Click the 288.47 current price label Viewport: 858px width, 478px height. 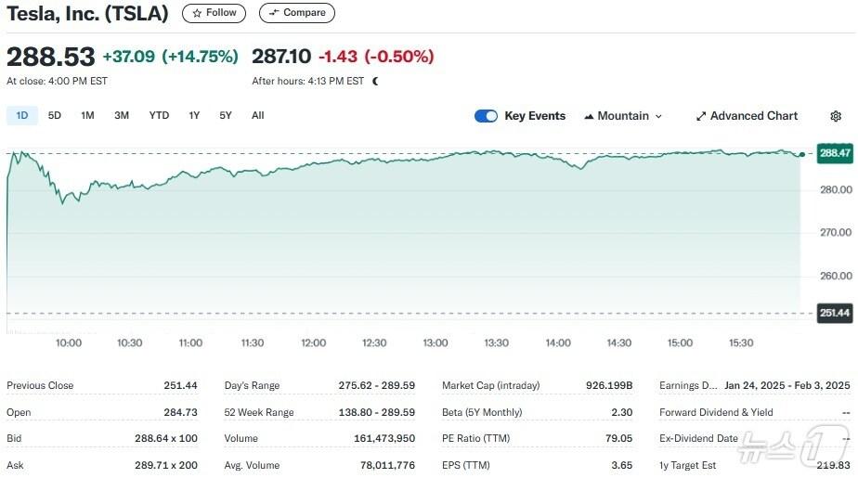pos(835,153)
